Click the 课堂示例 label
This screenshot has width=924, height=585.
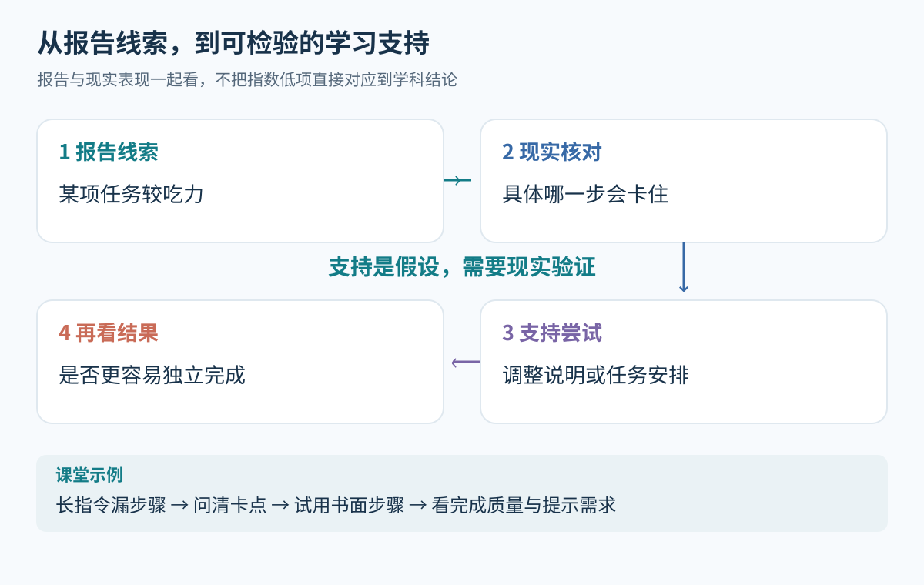point(89,475)
